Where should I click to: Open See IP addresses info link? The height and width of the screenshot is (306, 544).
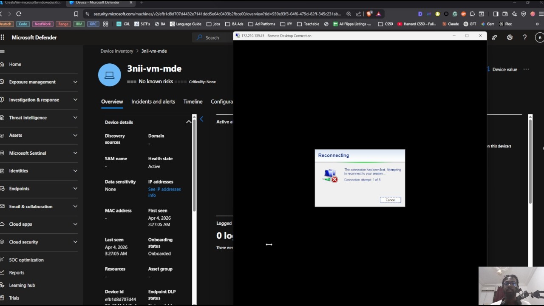pos(164,192)
